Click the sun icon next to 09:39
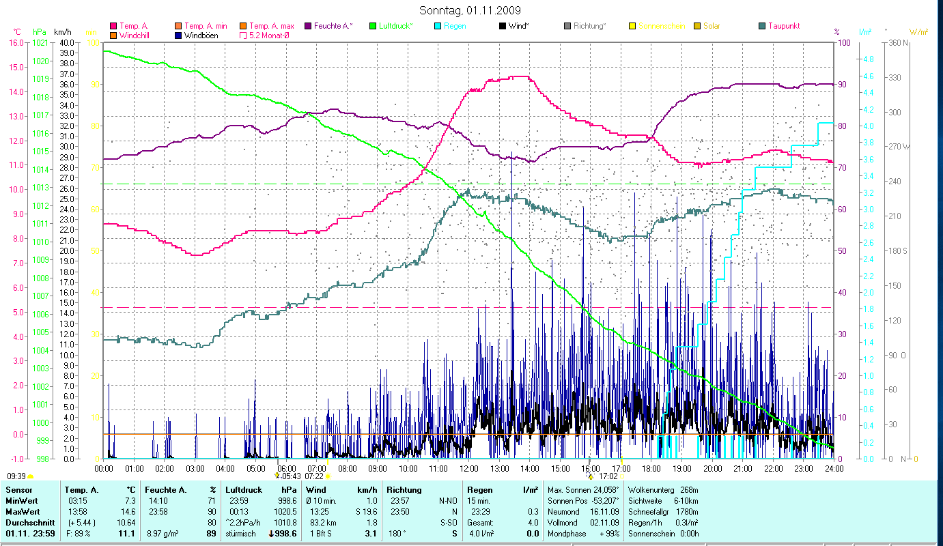The image size is (943, 546). [x=30, y=476]
